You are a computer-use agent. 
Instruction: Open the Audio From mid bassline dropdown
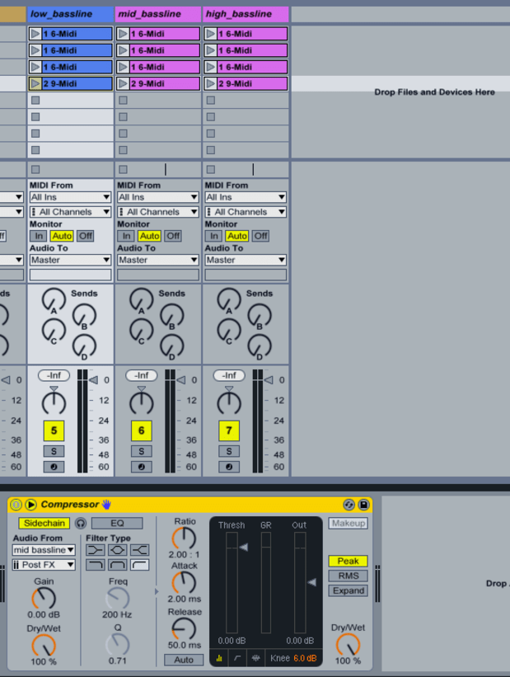pyautogui.click(x=44, y=550)
